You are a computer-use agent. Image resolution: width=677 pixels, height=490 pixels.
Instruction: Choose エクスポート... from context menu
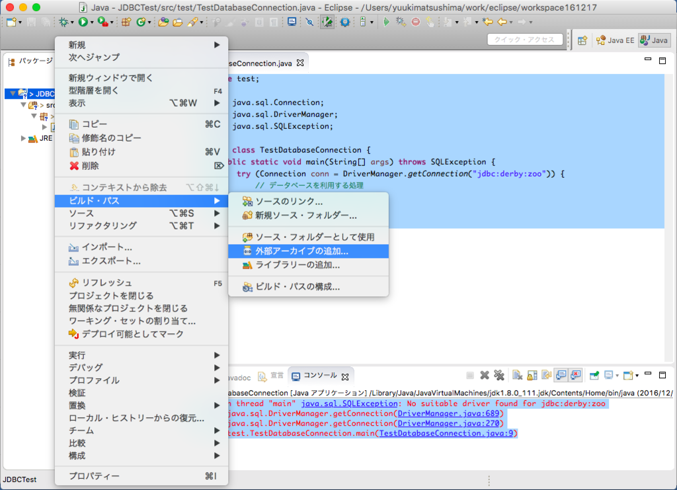(x=141, y=261)
